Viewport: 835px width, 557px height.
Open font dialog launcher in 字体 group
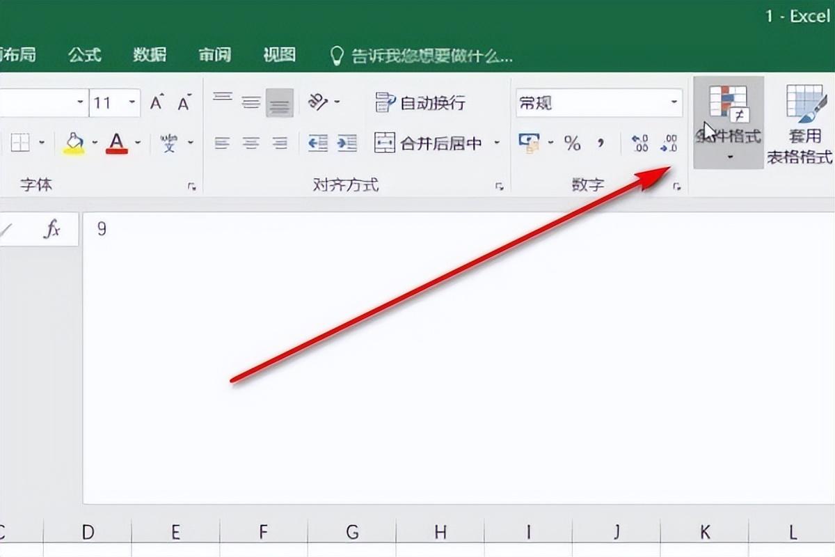click(x=192, y=187)
